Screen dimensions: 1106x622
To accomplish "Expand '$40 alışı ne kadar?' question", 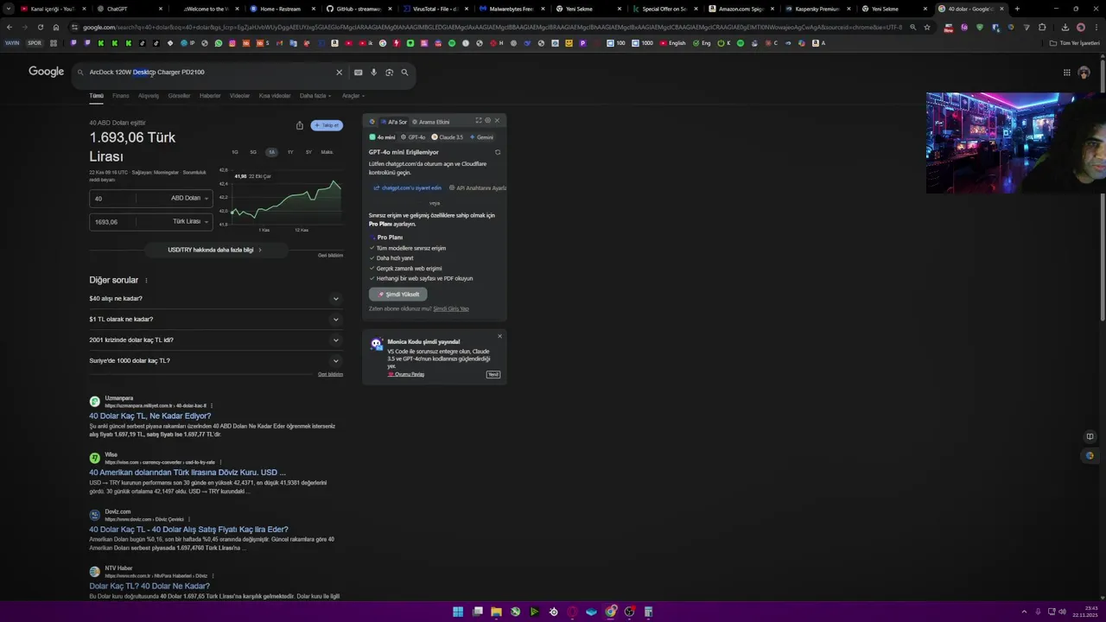I will (x=215, y=299).
